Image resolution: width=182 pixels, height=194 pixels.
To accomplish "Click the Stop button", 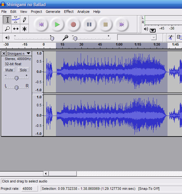I will tap(105, 24).
